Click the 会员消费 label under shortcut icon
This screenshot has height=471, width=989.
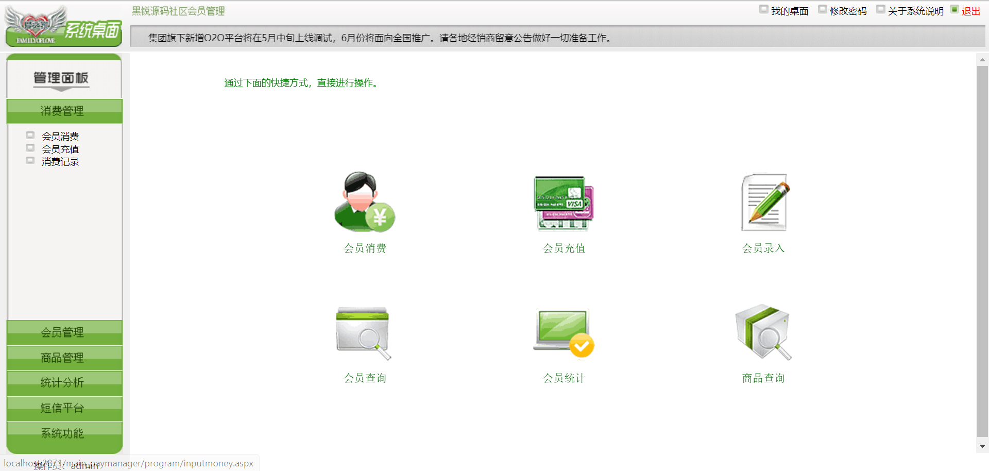[x=365, y=248]
